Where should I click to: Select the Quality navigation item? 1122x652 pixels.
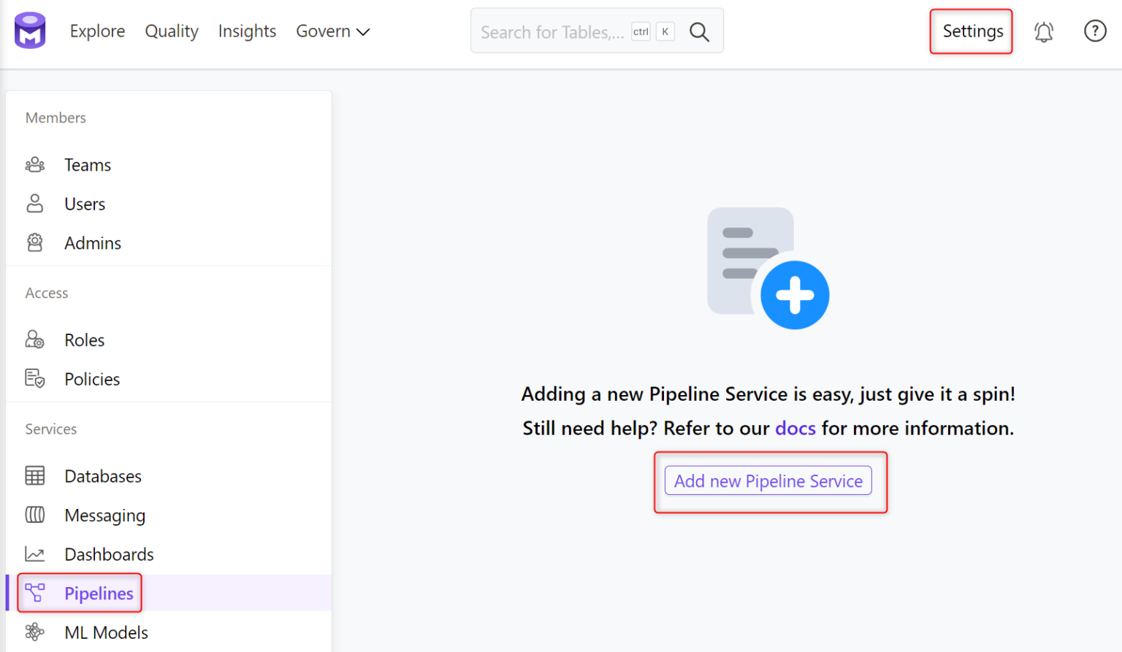coord(172,31)
